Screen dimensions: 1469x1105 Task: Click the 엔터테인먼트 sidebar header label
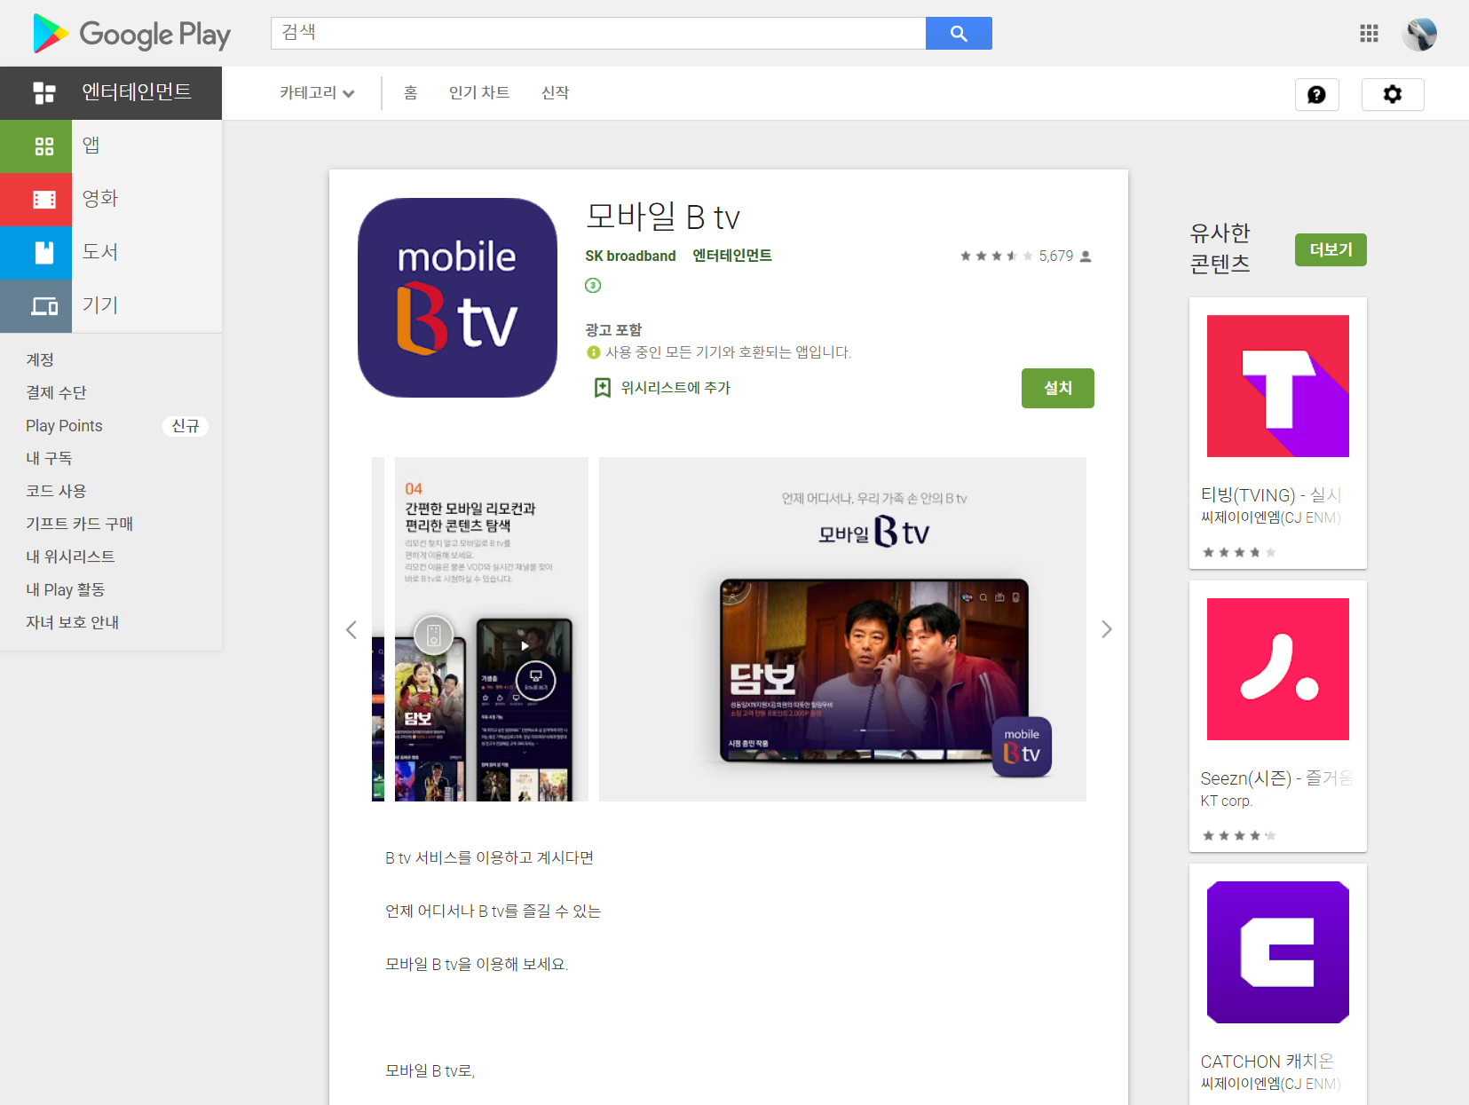pos(137,92)
